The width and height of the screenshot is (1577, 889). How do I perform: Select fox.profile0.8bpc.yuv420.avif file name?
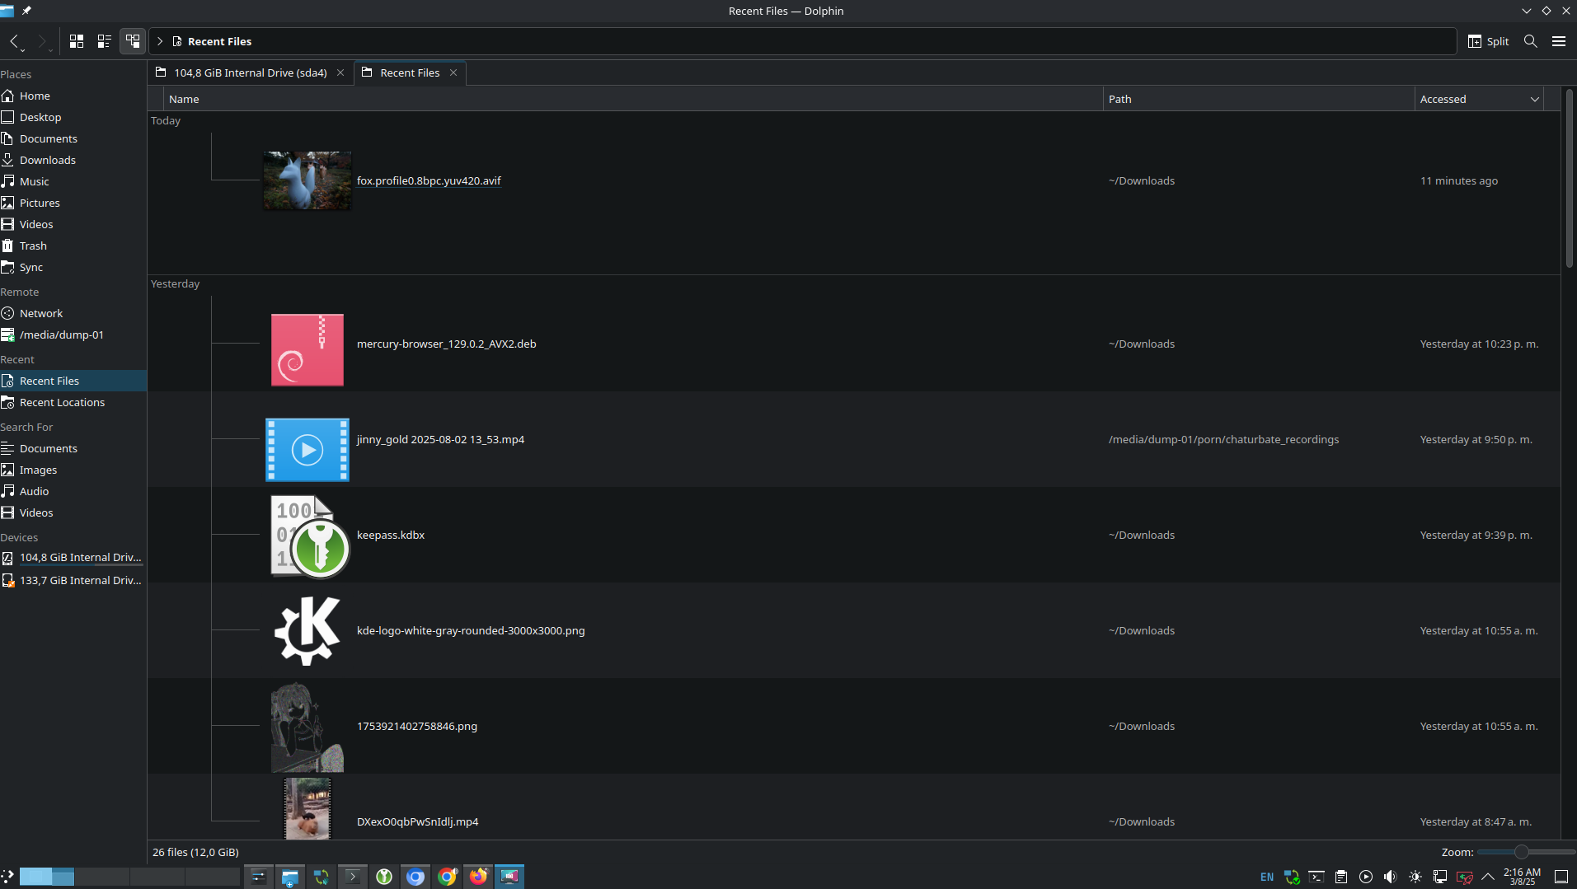pyautogui.click(x=429, y=180)
